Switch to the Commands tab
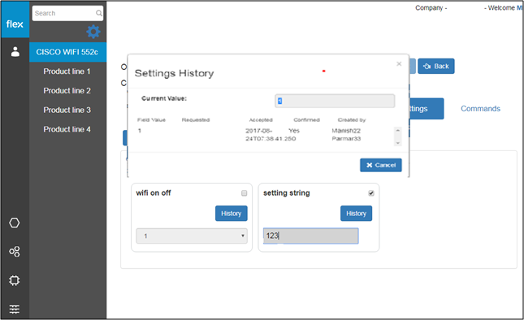Viewport: 524px width, 320px height. click(480, 109)
